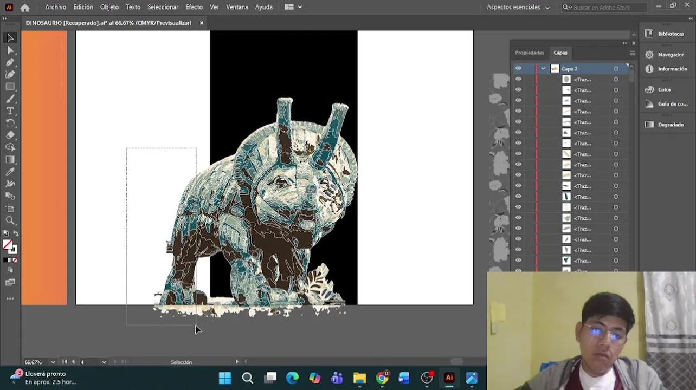
Task: Open the artboard number dropdown
Action: (104, 362)
